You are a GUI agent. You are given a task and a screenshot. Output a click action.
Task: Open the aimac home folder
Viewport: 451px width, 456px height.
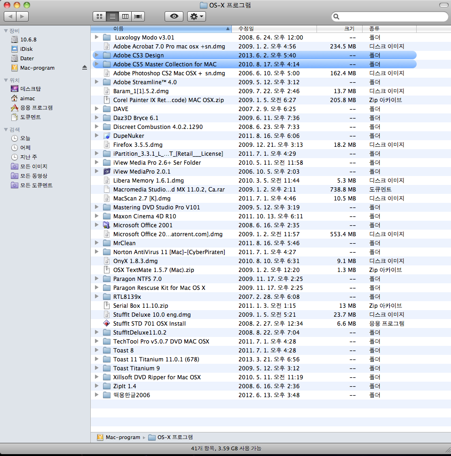[28, 98]
